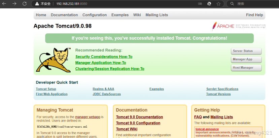Click the Tomcat cat mascot image
Screen dimensions: 279x138
coord(54,60)
